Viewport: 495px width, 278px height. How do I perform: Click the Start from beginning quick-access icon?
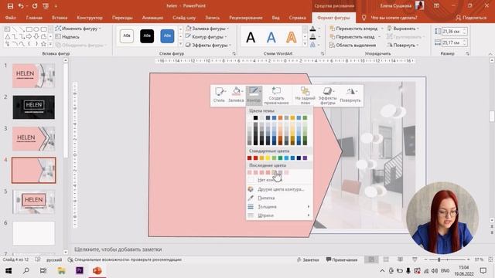(46, 6)
